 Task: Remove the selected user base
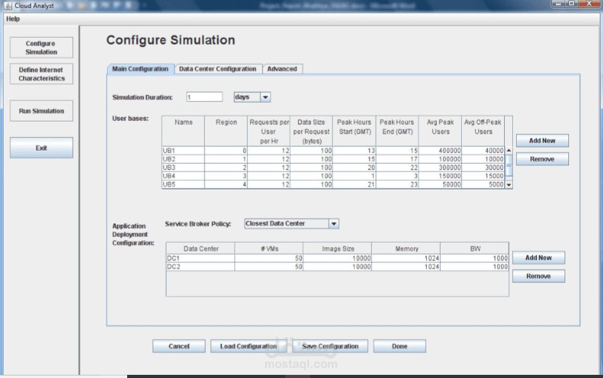(x=542, y=159)
